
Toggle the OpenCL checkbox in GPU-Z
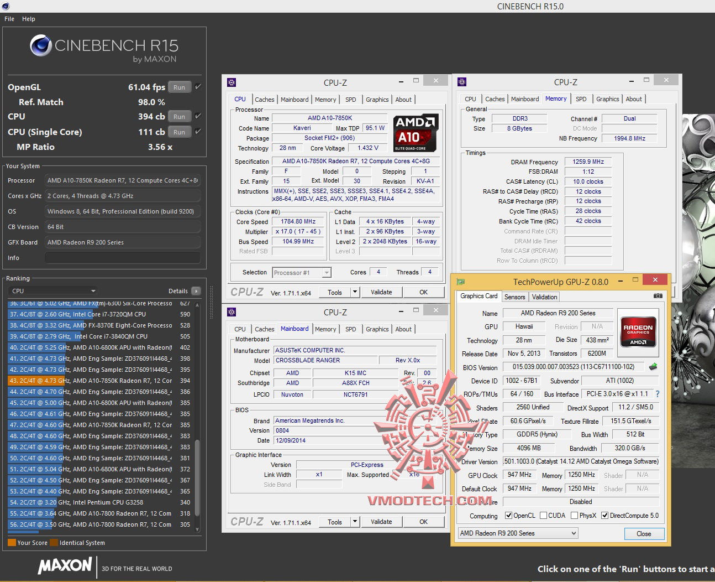pyautogui.click(x=508, y=516)
